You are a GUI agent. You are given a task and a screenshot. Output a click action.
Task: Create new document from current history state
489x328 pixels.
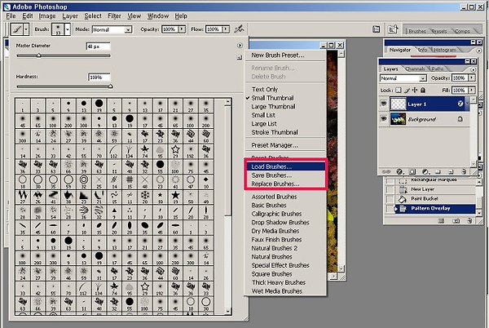(x=441, y=220)
